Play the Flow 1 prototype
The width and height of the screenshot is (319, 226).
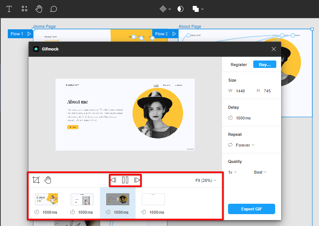[29, 34]
